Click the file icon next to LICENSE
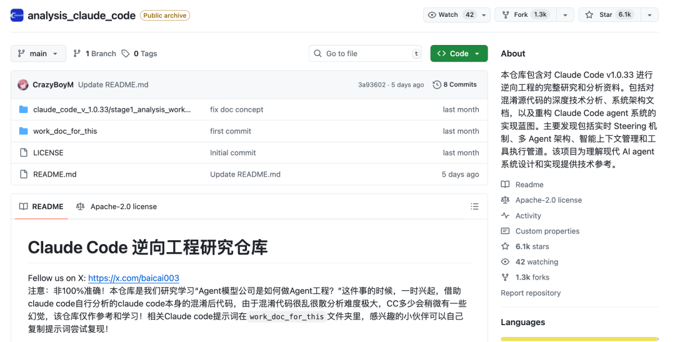The height and width of the screenshot is (342, 675). click(x=24, y=152)
